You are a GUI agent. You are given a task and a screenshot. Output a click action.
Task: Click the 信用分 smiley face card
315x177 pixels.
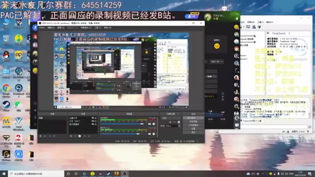pos(217,44)
